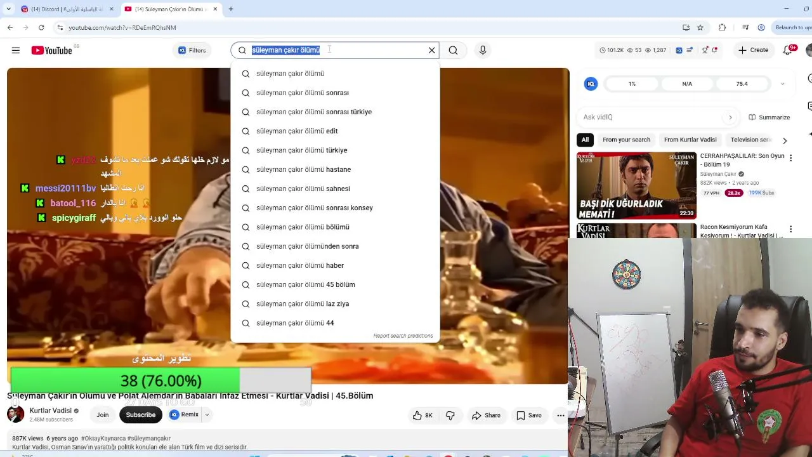Choose suggestion "süleyman çakır ölümü laz ziya"

[335, 303]
